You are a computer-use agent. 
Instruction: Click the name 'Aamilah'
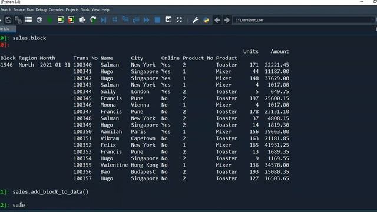111,132
